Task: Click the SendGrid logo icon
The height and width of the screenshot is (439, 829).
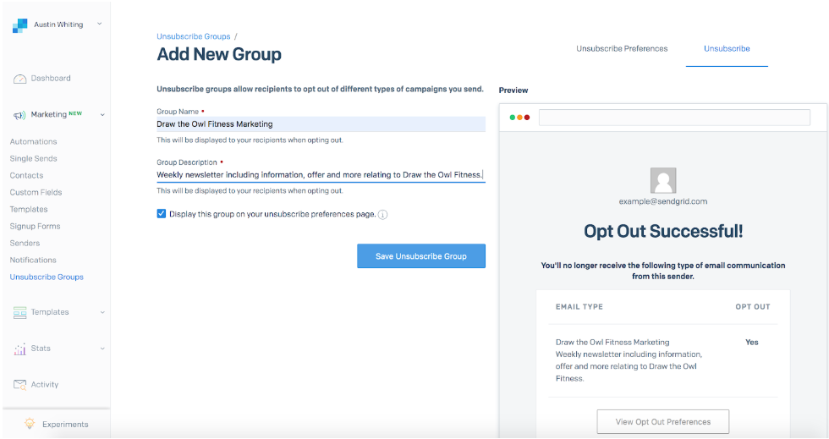Action: [19, 25]
